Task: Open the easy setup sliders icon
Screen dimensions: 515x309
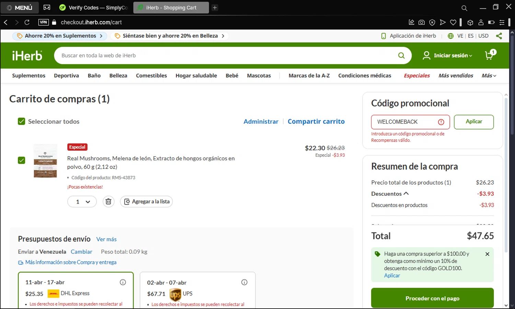Action: pos(502,22)
